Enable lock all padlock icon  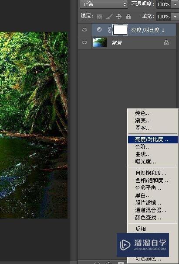point(128,17)
